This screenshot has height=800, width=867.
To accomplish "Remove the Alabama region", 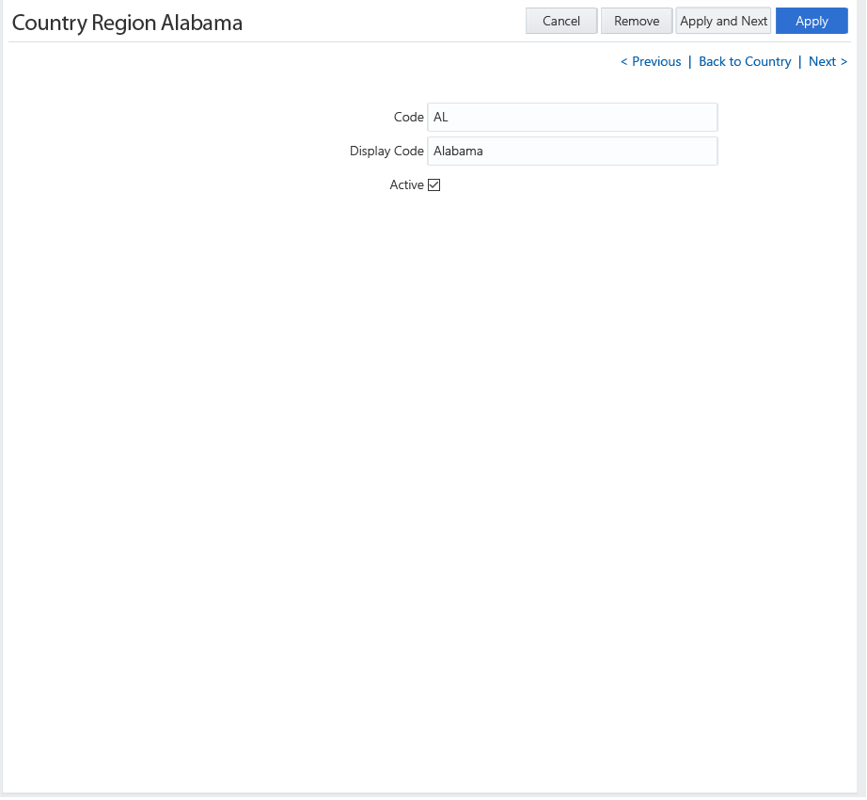I will click(637, 21).
